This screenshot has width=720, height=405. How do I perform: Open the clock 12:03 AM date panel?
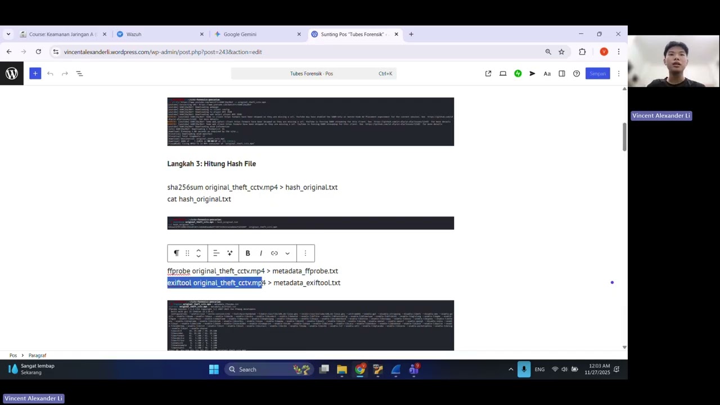point(597,370)
